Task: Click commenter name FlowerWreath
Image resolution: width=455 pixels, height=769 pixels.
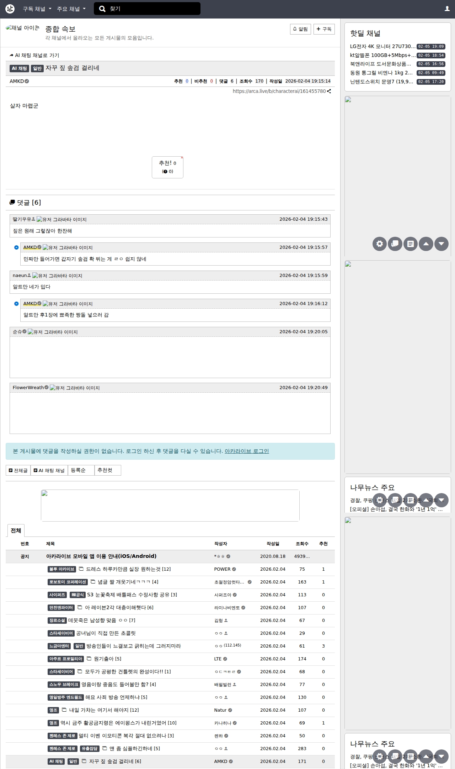Action: (x=28, y=387)
